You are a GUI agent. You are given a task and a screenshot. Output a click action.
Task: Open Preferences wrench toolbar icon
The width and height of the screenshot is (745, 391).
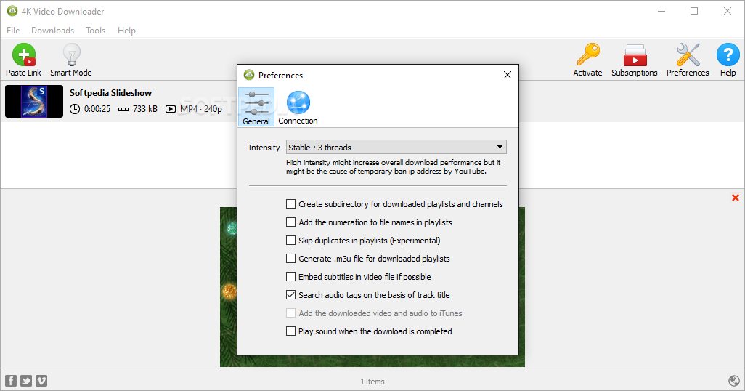coord(688,55)
